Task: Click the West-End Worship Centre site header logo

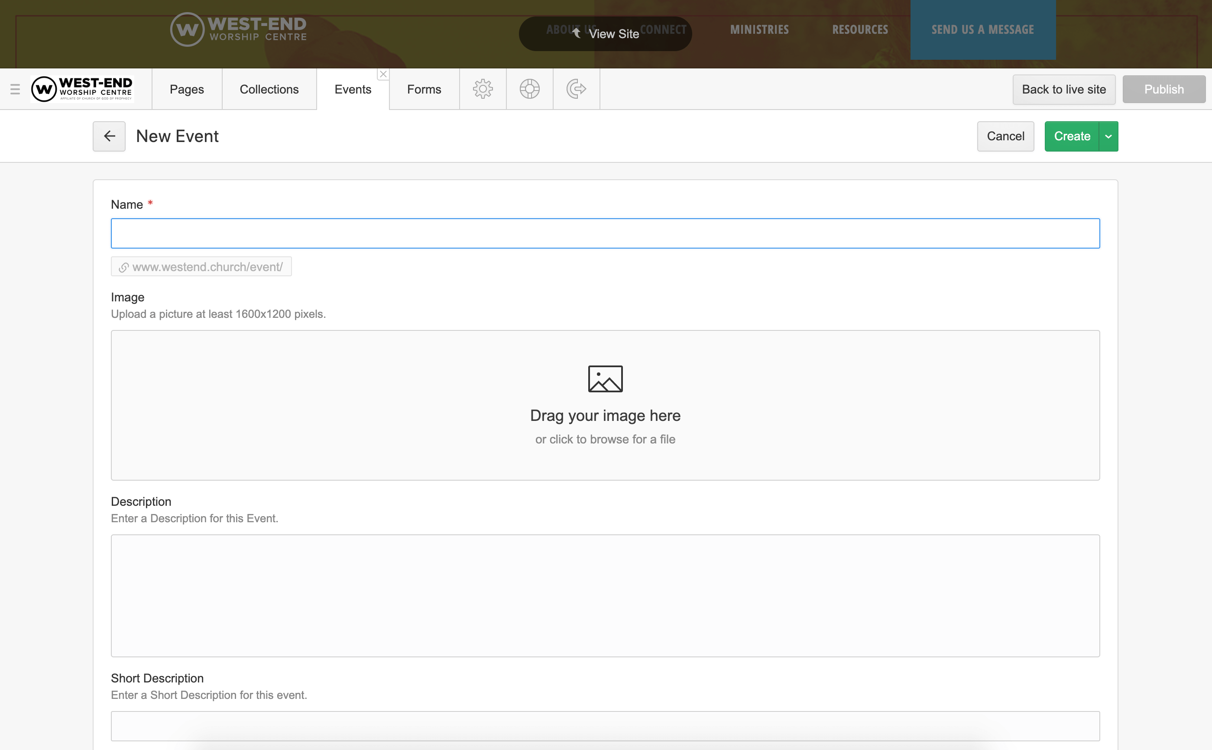Action: (238, 30)
